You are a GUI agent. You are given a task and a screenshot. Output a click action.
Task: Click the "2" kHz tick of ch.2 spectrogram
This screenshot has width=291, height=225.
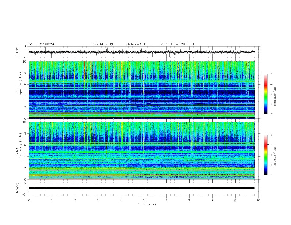(x=26, y=168)
